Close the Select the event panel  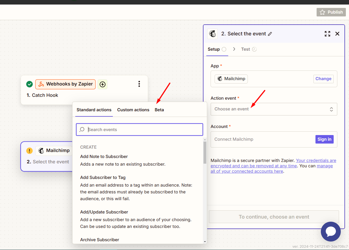[x=337, y=34]
